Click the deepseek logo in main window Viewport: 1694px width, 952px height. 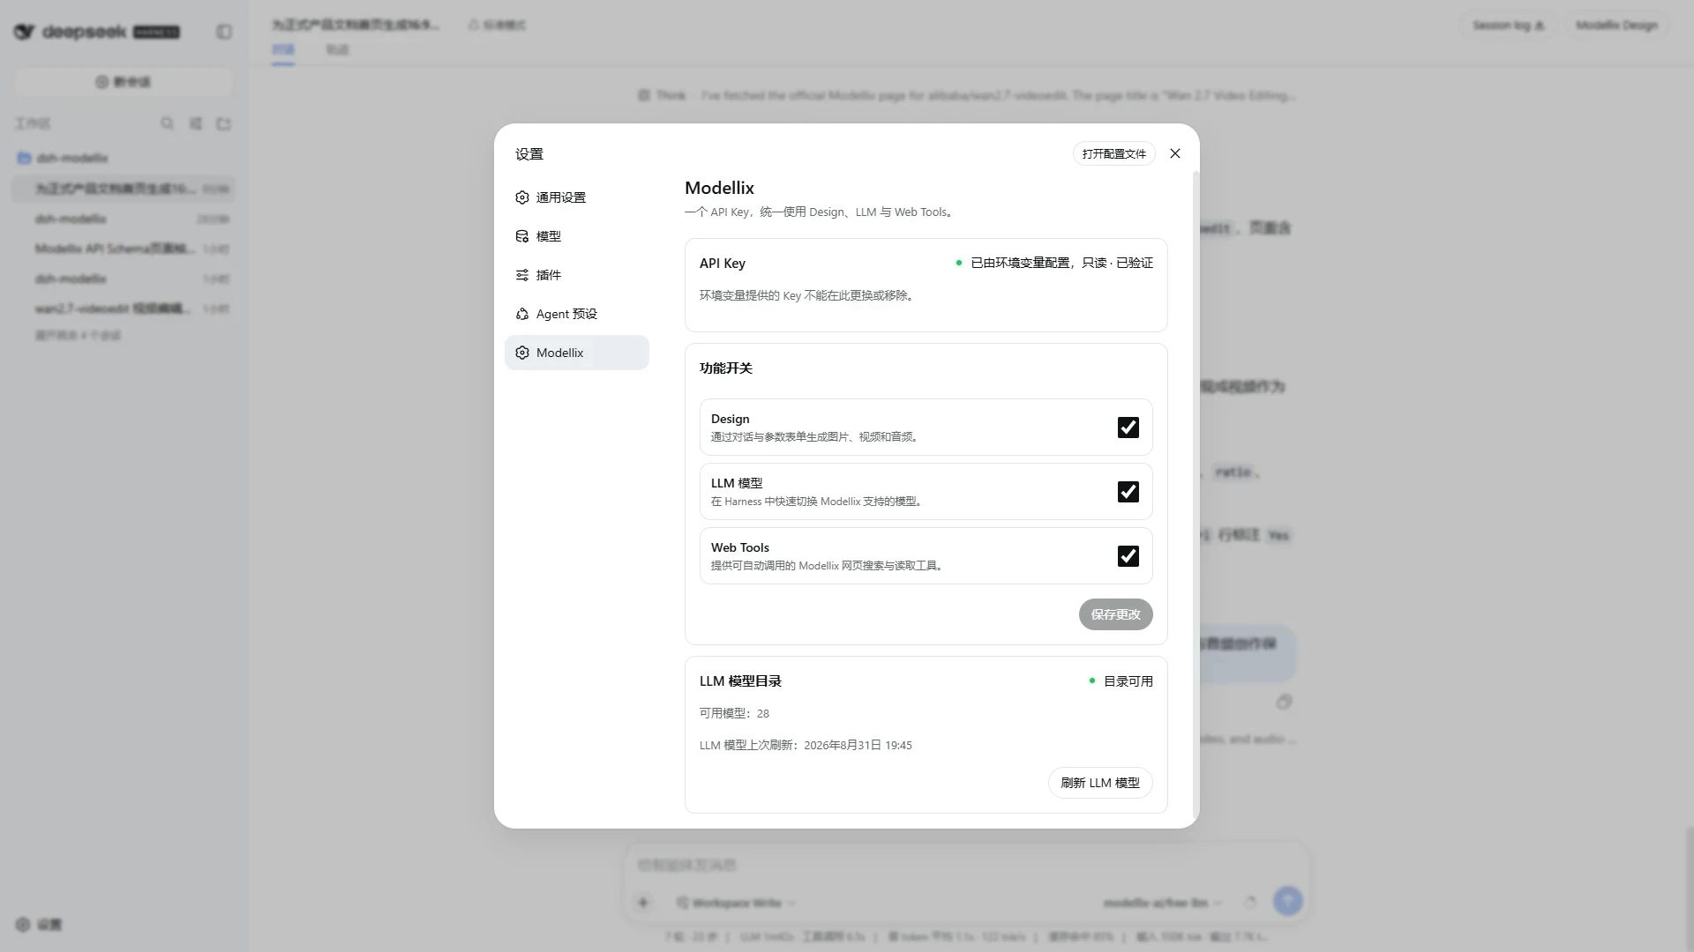pyautogui.click(x=97, y=32)
